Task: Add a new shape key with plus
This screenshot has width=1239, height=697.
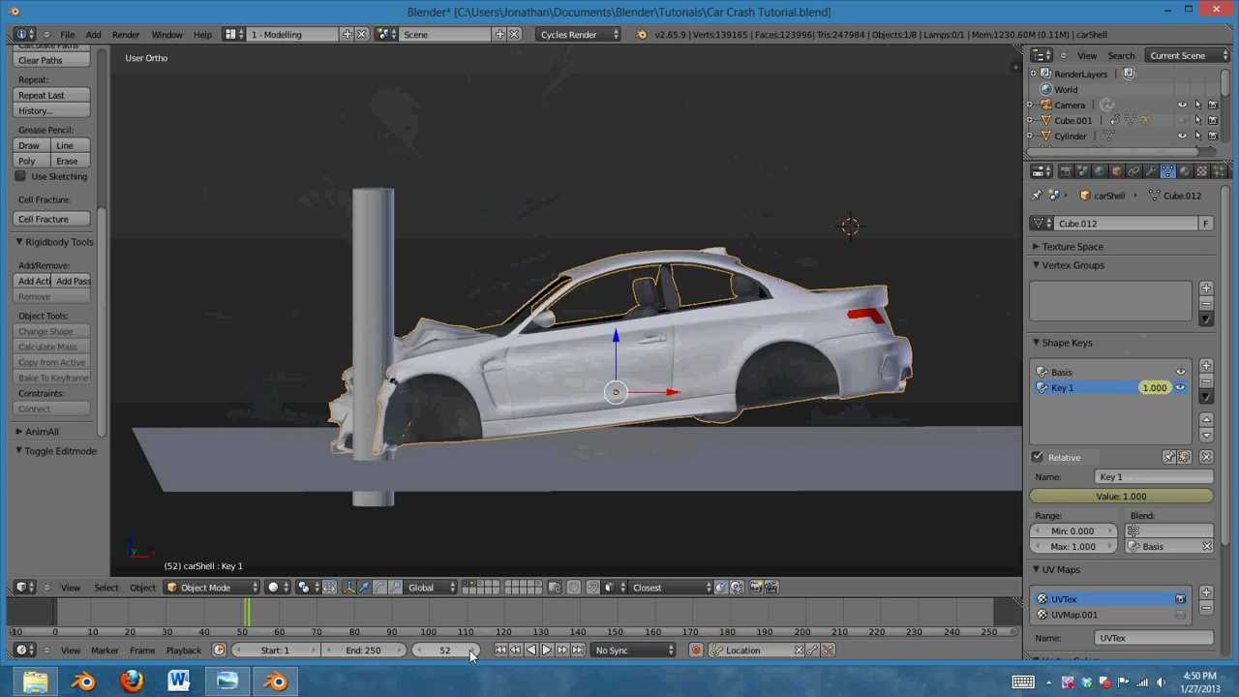Action: [1206, 366]
